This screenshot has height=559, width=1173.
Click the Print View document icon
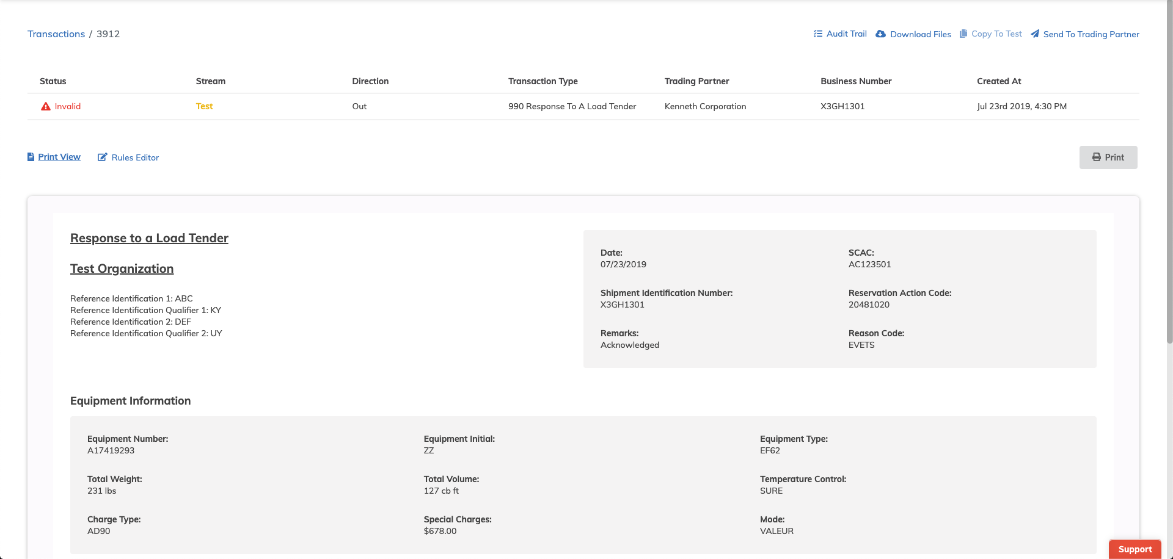pos(31,157)
